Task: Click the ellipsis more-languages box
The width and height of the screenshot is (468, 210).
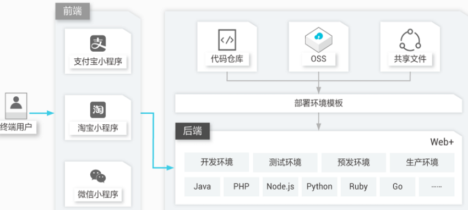Action: [x=437, y=187]
